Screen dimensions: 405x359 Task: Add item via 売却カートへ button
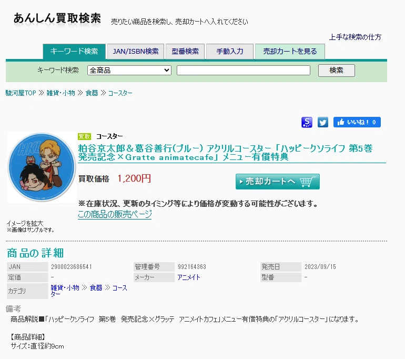(x=278, y=182)
